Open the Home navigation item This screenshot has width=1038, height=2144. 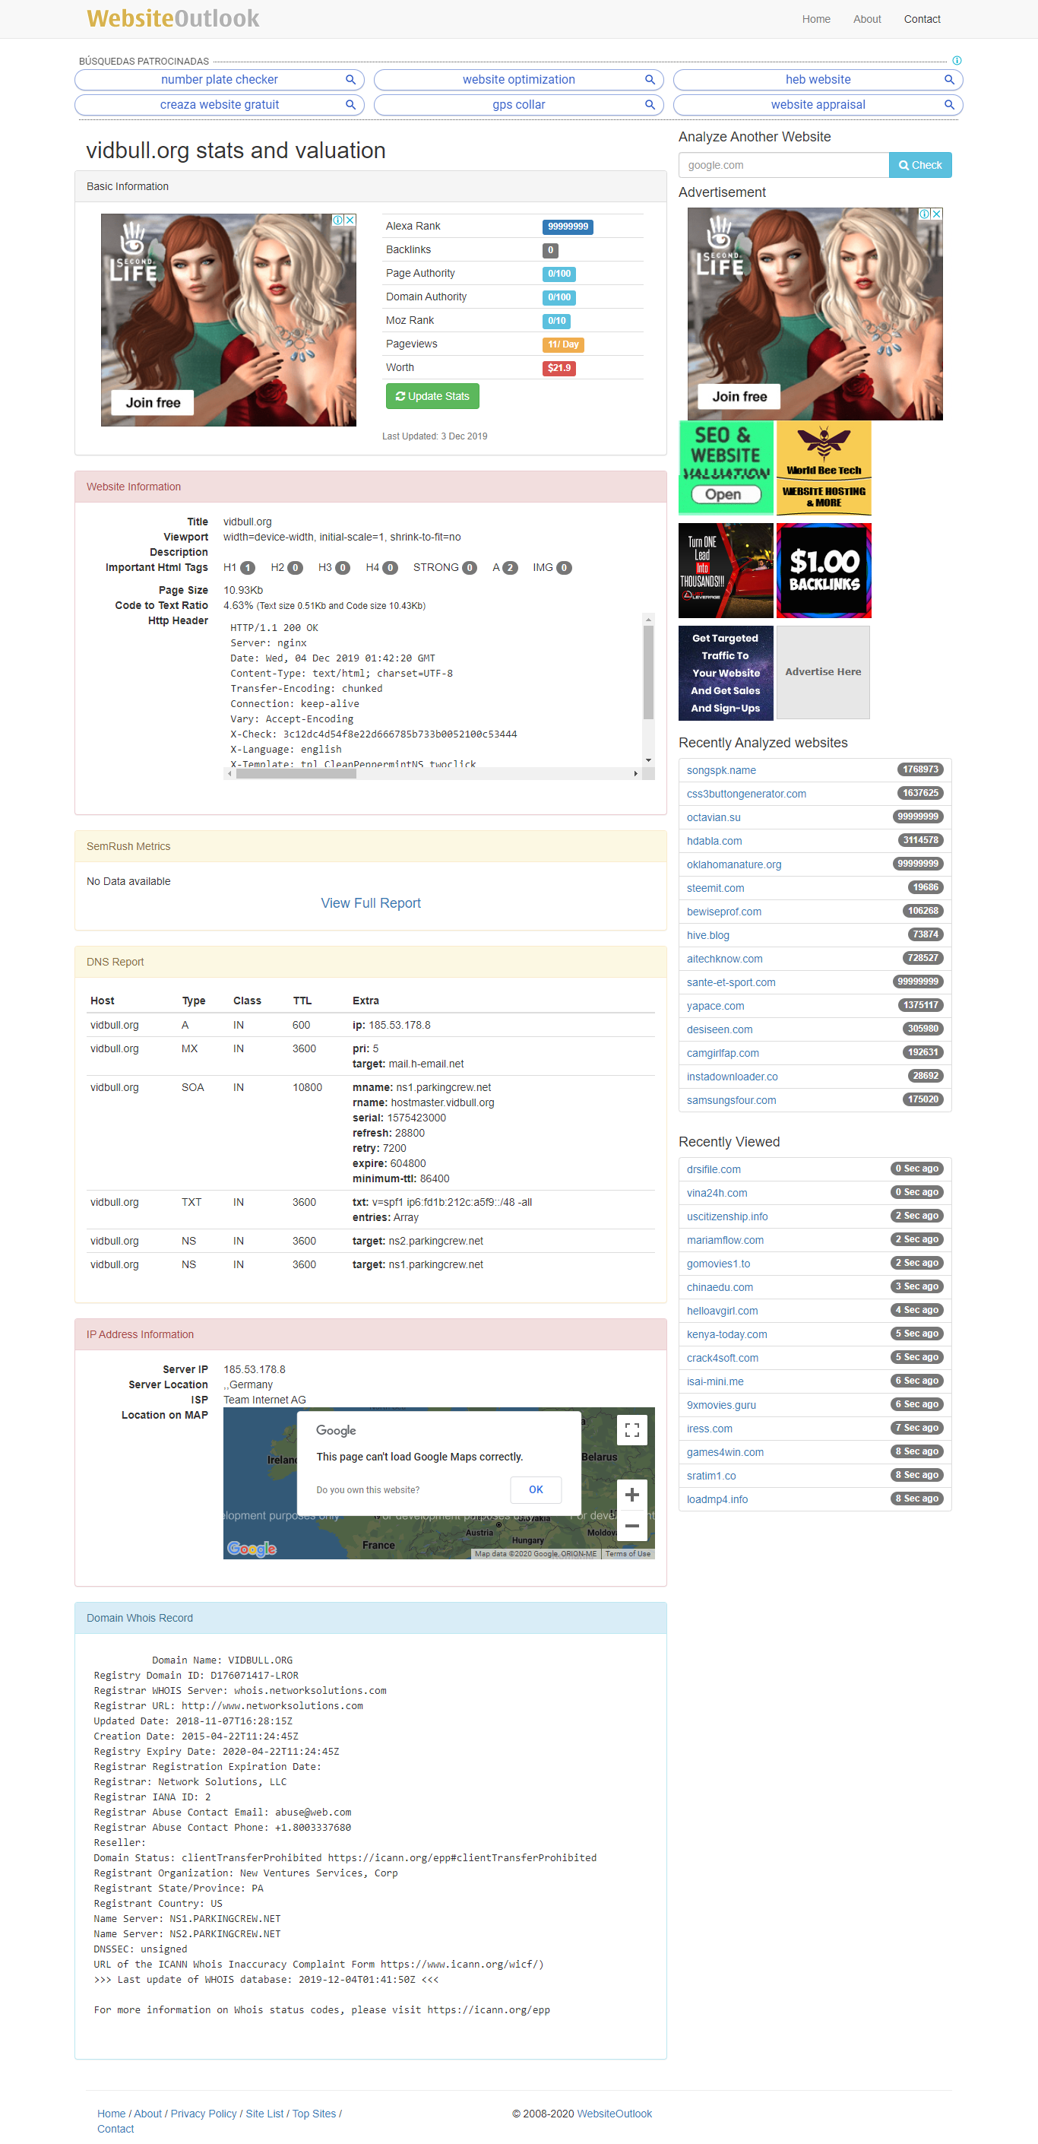click(x=816, y=19)
